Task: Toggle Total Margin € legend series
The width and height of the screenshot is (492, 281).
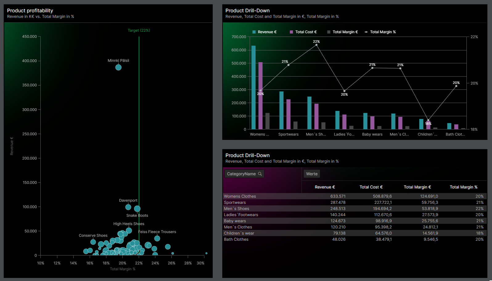Action: (342, 32)
